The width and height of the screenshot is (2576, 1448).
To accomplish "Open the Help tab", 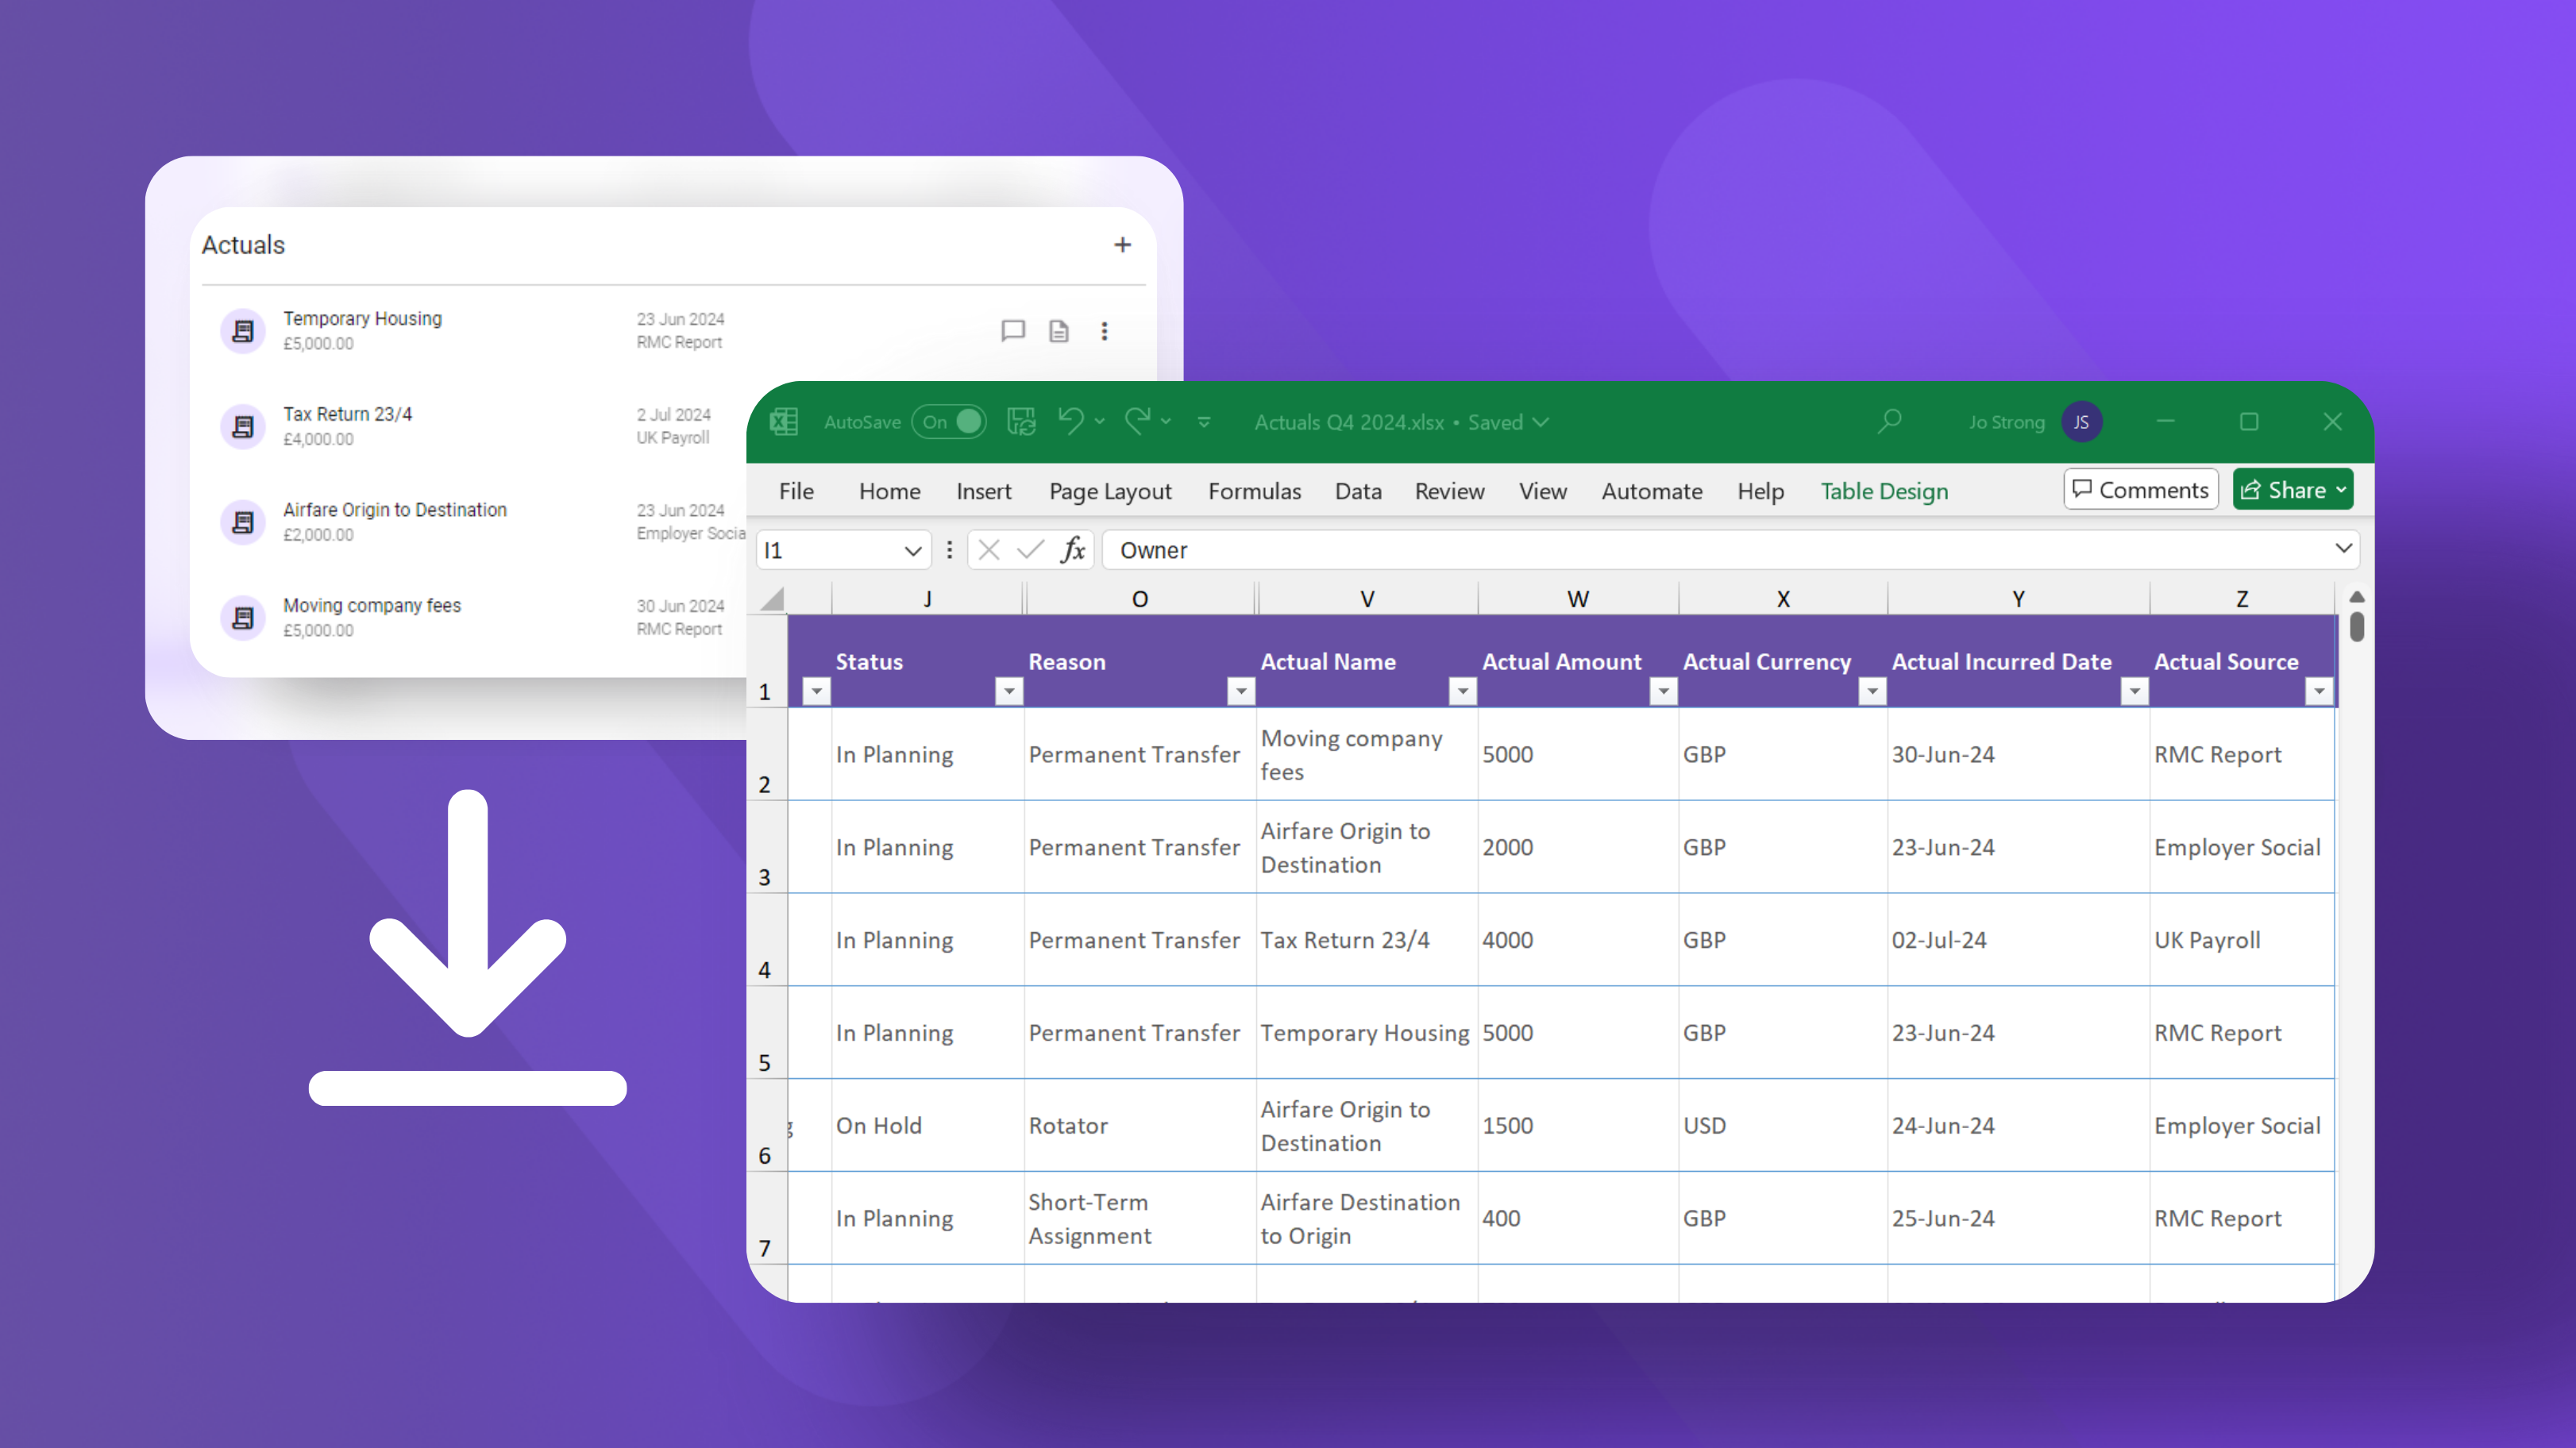I will (1760, 491).
